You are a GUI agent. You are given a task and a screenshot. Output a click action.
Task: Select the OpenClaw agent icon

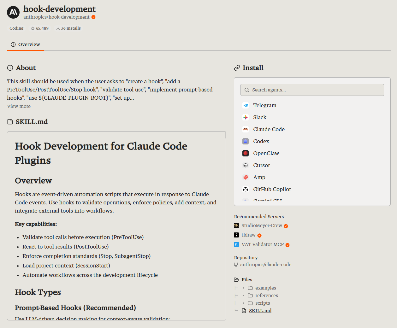pyautogui.click(x=246, y=153)
